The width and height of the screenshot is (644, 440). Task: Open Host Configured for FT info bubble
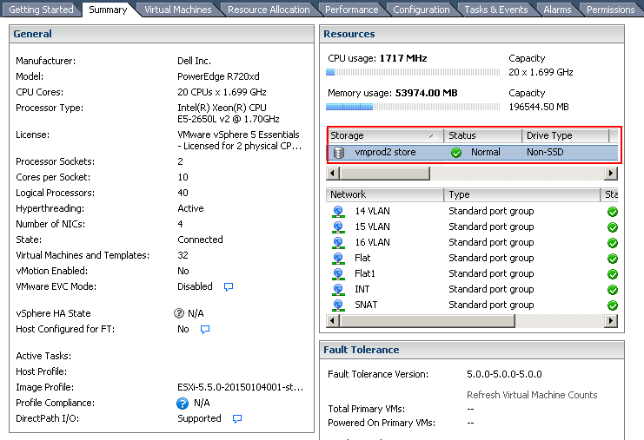(x=205, y=329)
